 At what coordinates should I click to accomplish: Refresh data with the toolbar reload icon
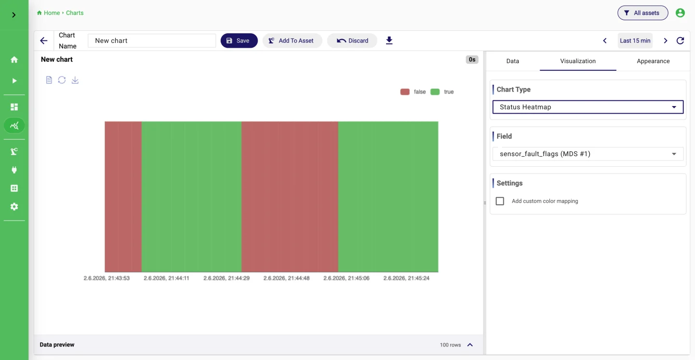680,40
